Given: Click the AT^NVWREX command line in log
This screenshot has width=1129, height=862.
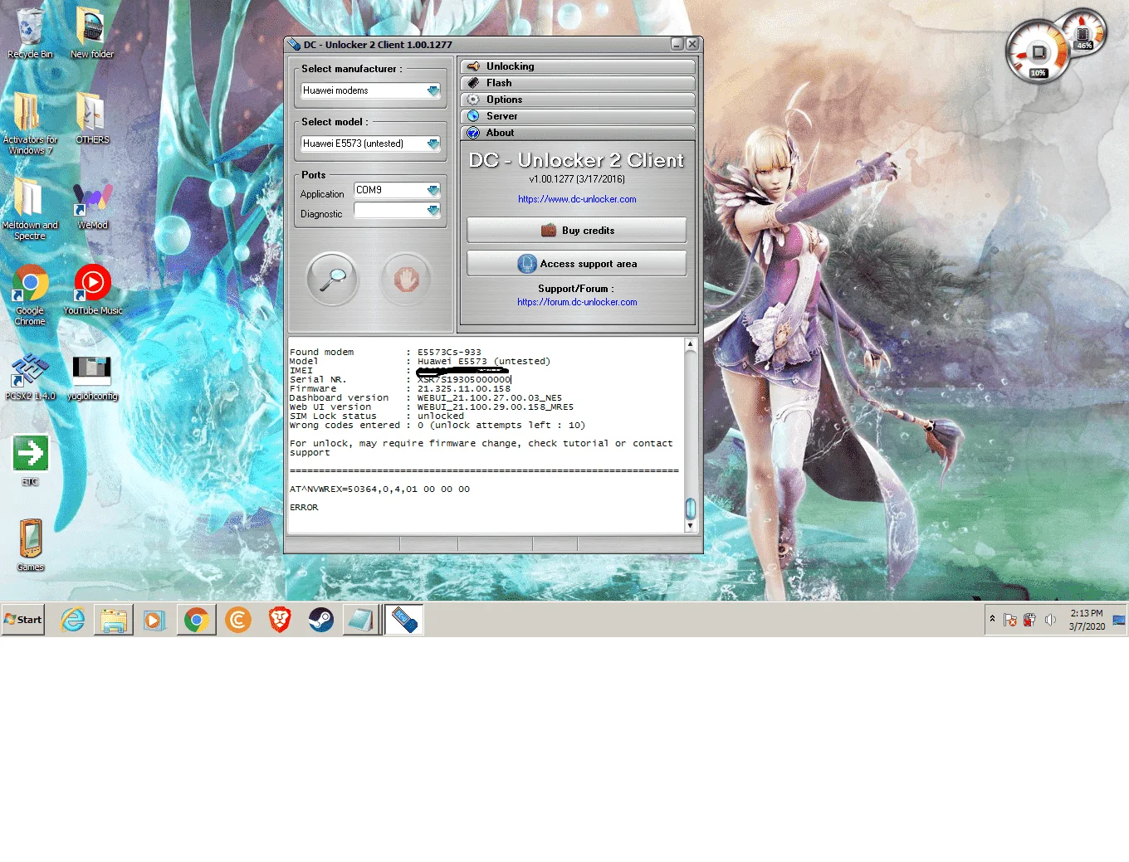Looking at the screenshot, I should (379, 489).
